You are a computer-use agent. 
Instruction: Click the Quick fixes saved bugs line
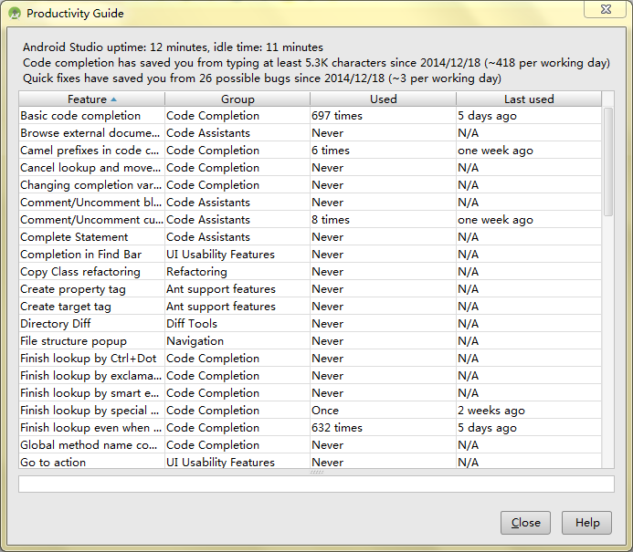(262, 78)
